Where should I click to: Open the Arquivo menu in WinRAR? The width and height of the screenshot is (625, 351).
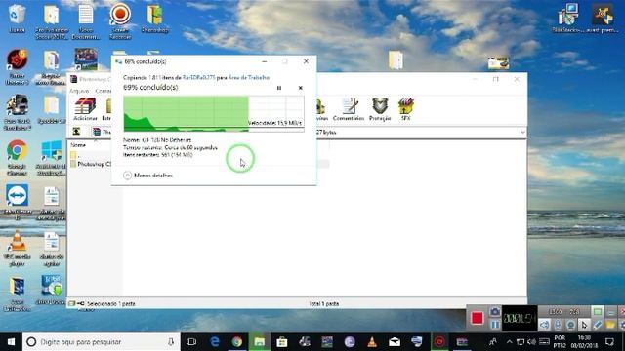coord(79,91)
